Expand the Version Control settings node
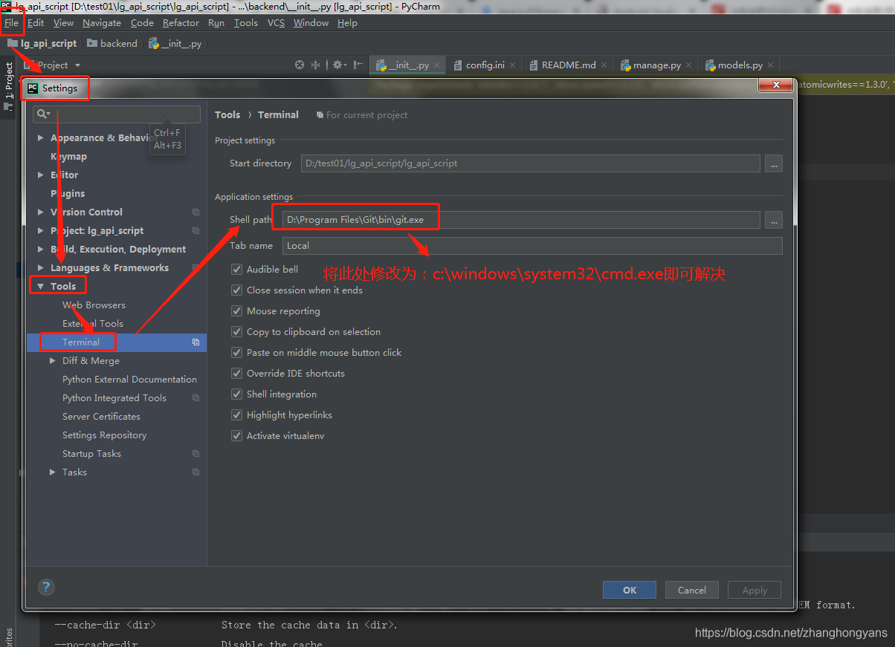This screenshot has height=647, width=895. coord(41,212)
